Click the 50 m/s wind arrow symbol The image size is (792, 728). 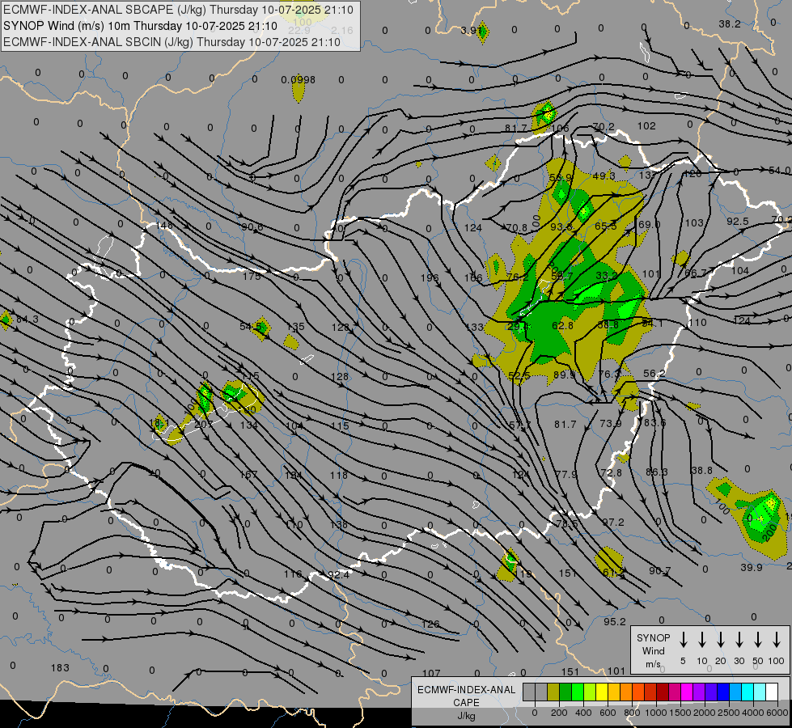(758, 640)
